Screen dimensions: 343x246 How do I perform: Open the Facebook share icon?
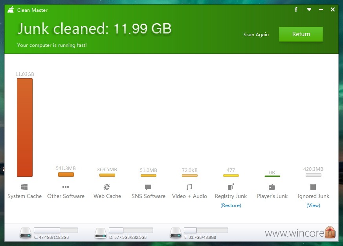[x=296, y=9]
